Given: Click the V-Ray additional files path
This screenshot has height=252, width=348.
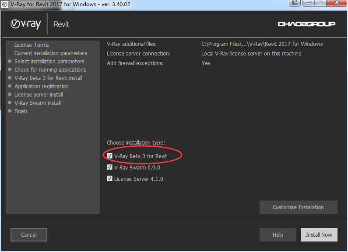Looking at the screenshot, I should tap(262, 44).
